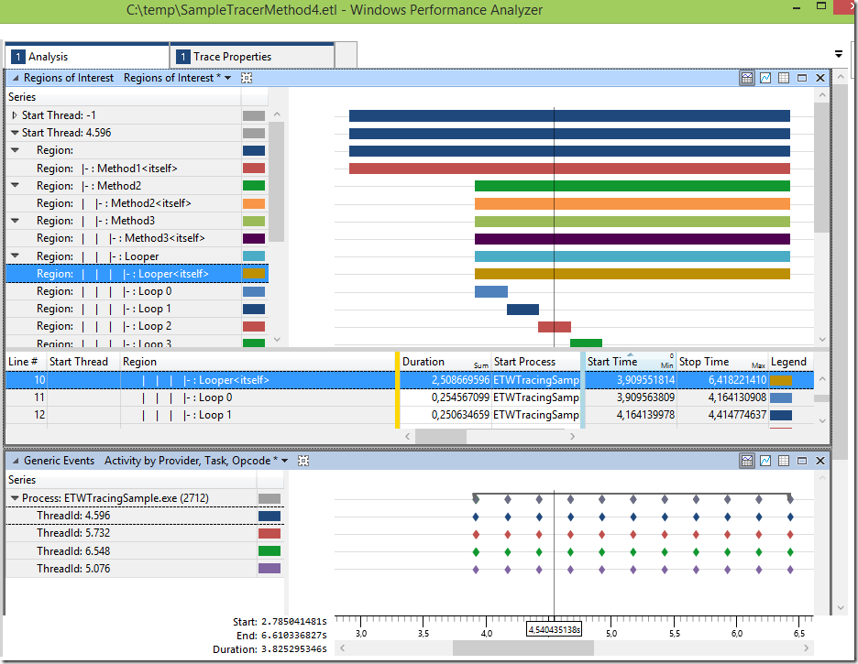
Task: Sort by the Stop Time column header
Action: click(x=721, y=362)
